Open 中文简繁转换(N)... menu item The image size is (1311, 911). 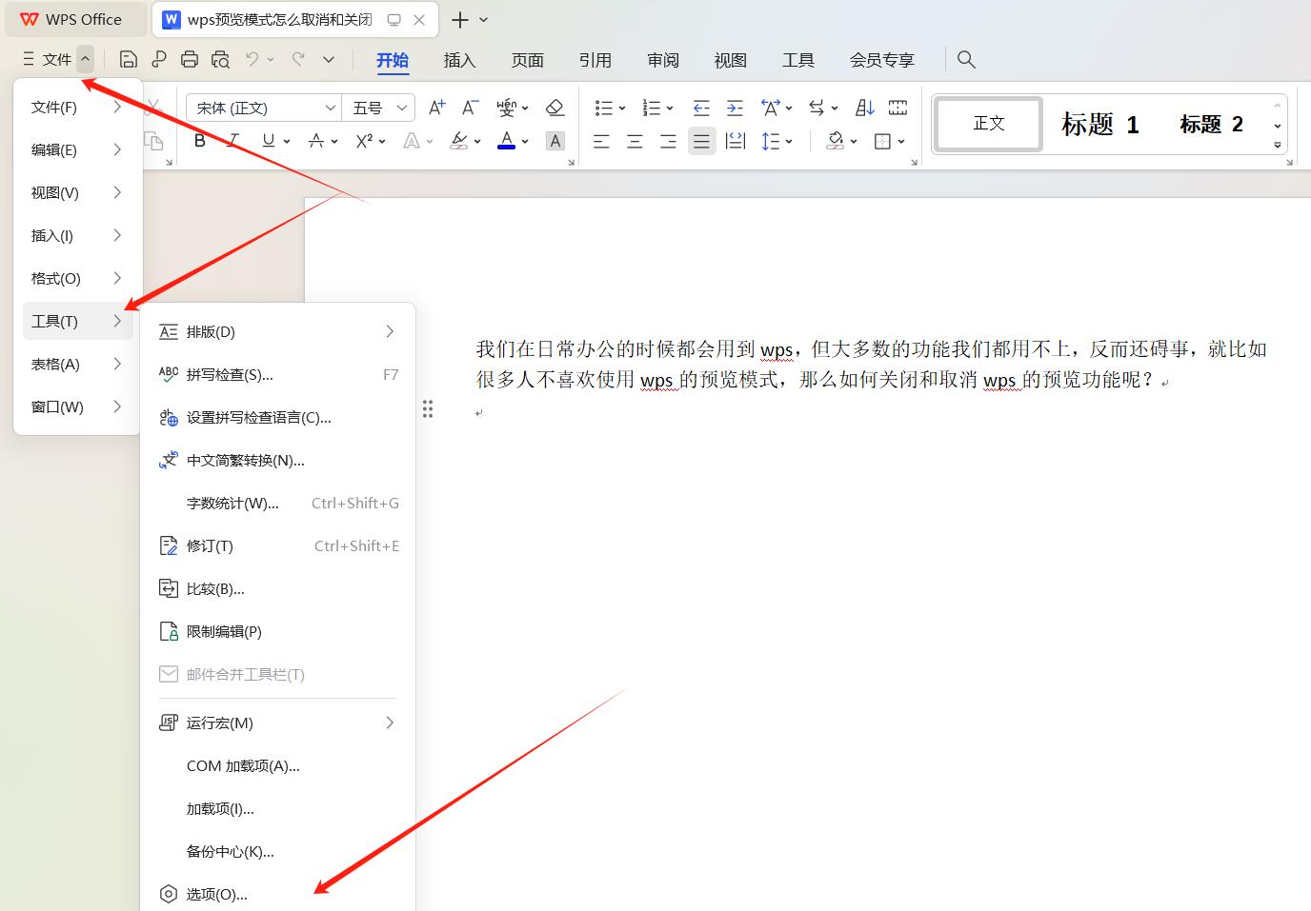pyautogui.click(x=277, y=460)
